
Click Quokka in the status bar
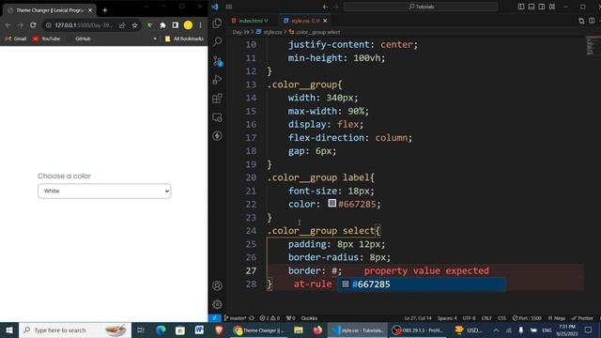(x=309, y=318)
